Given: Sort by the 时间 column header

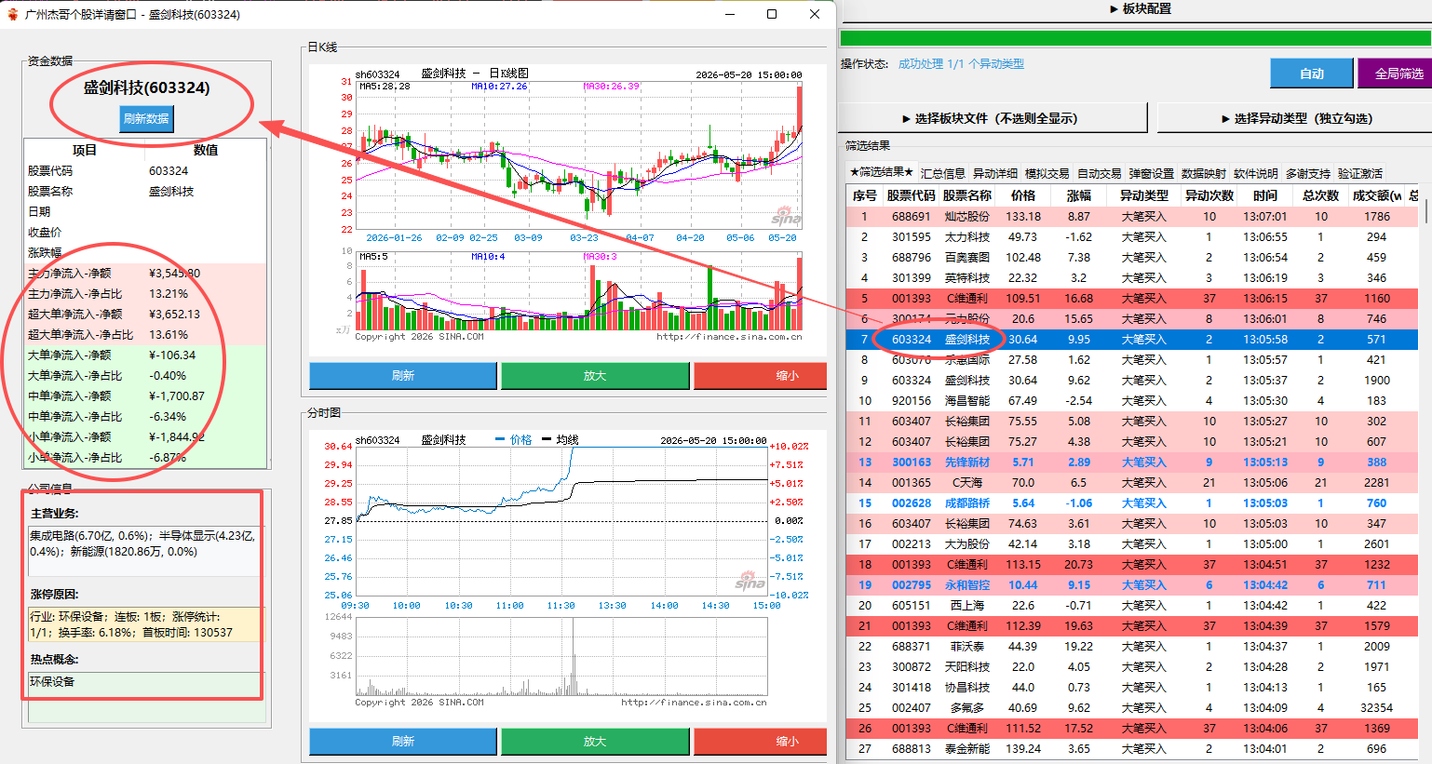Looking at the screenshot, I should pos(1265,195).
